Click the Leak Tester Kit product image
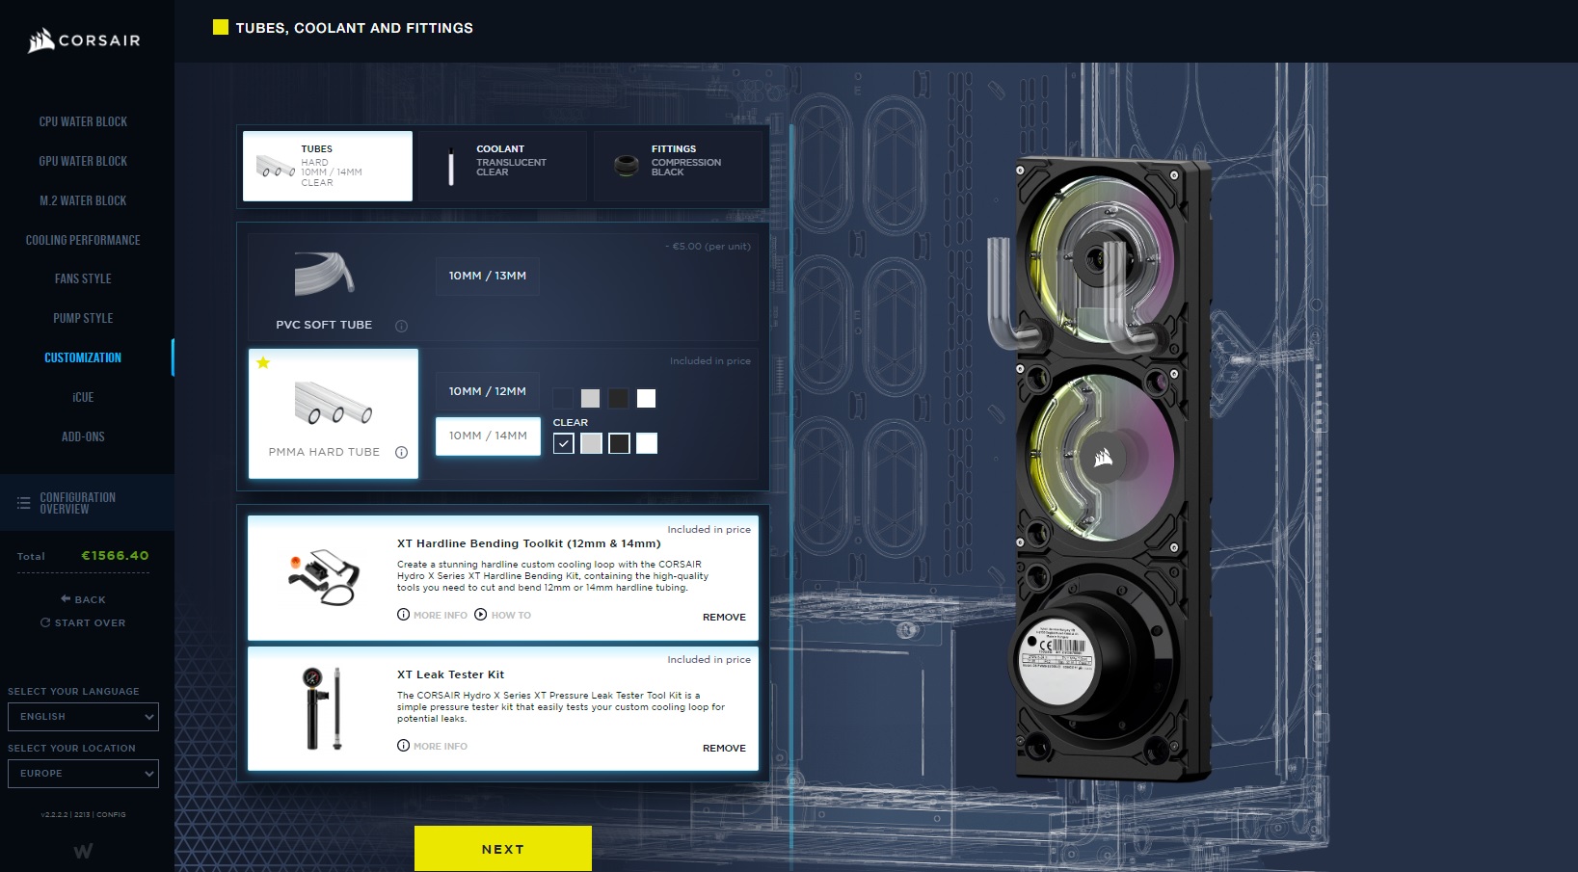 click(323, 708)
